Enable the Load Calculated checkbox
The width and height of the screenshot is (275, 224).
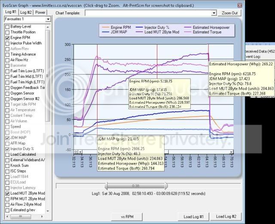[x=7, y=155]
